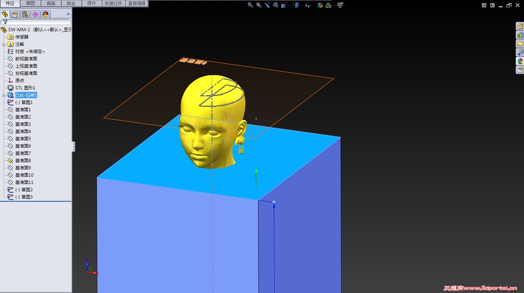The width and height of the screenshot is (524, 293).
Task: Collapse the feature tree panel handle
Action: [74, 146]
